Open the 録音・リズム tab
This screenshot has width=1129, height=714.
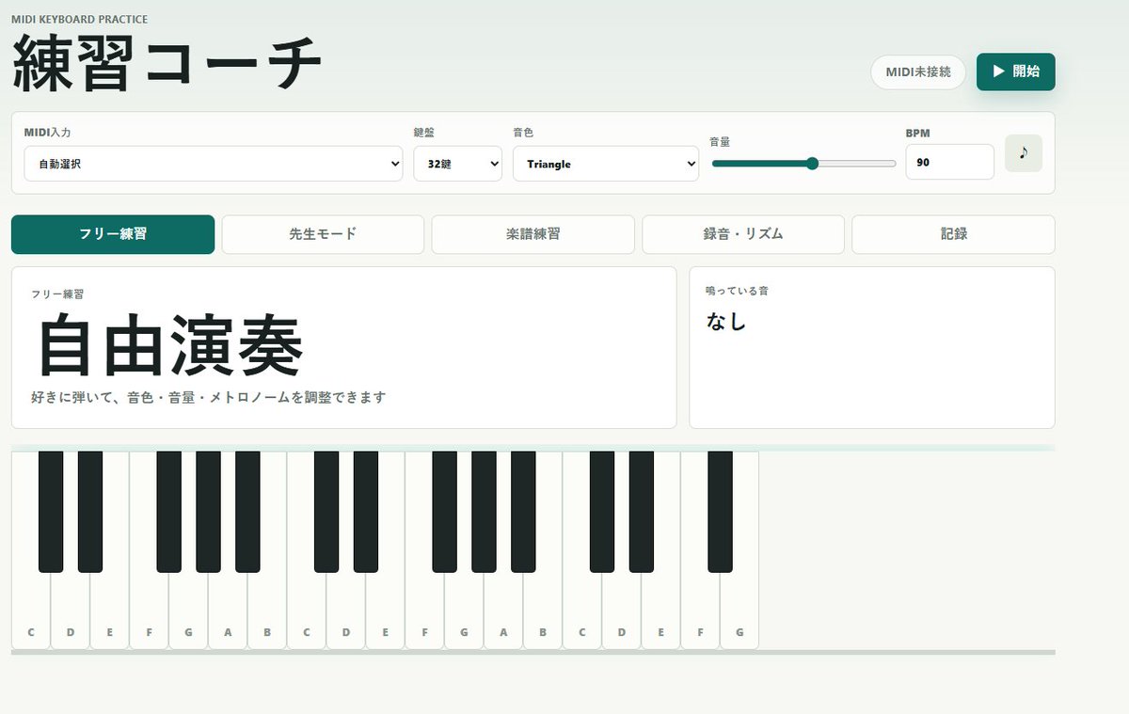tap(743, 234)
